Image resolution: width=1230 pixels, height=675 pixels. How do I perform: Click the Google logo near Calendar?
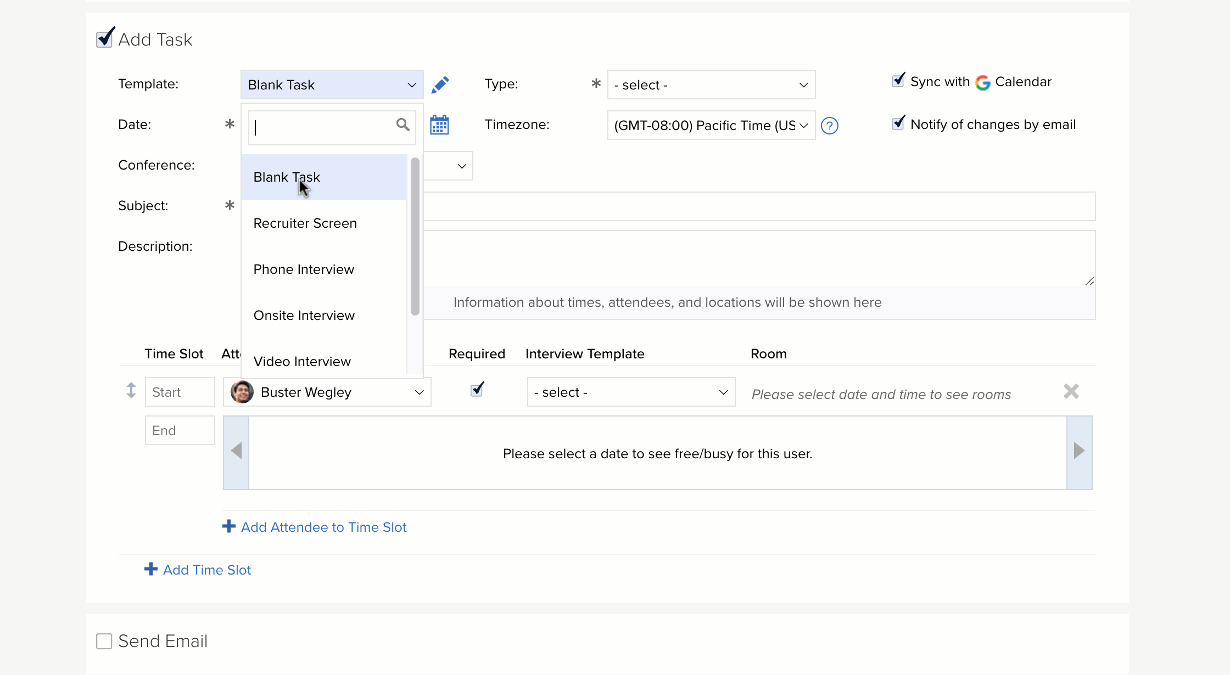[x=982, y=82]
